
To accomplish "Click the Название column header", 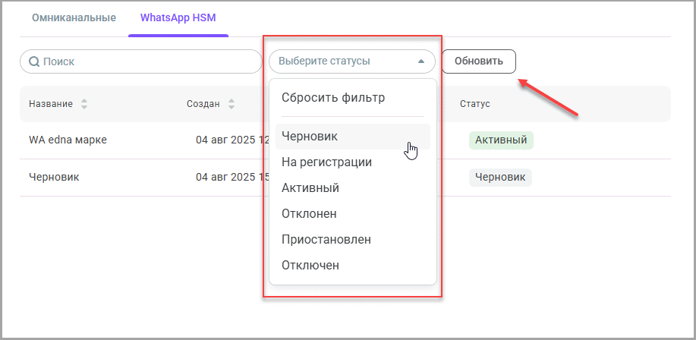I will 51,104.
